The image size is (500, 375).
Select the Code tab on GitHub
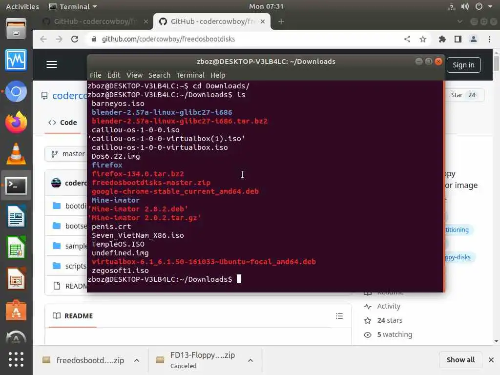coord(62,123)
